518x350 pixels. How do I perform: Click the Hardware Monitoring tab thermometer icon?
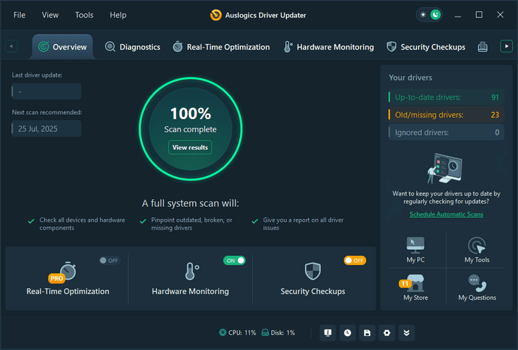pyautogui.click(x=288, y=47)
